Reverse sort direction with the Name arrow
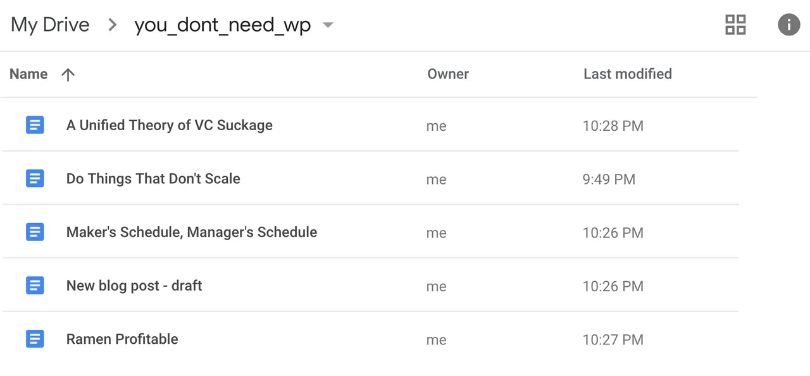This screenshot has height=376, width=810. coord(68,75)
